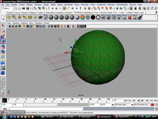Open the Output Window taskbar button
This screenshot has width=158, height=119.
124,117
